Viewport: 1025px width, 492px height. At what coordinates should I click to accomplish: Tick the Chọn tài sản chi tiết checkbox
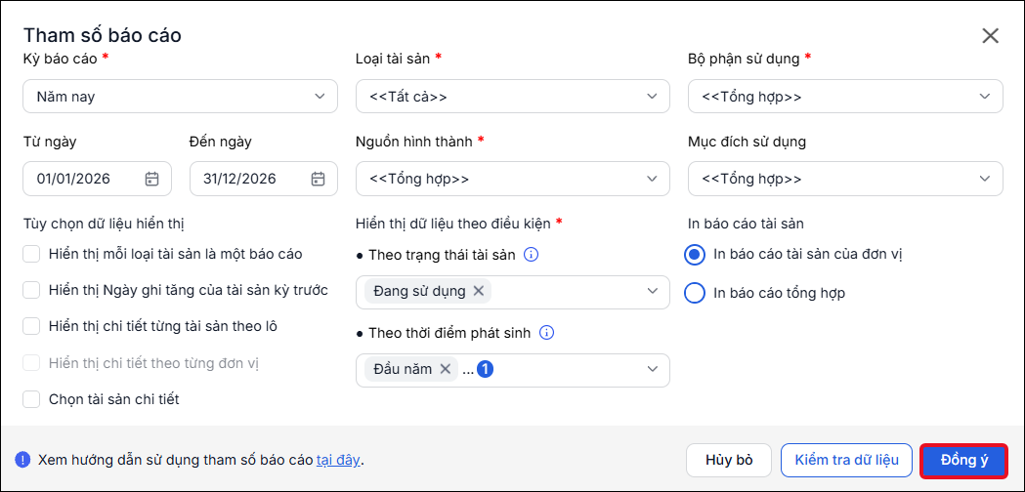(x=31, y=398)
